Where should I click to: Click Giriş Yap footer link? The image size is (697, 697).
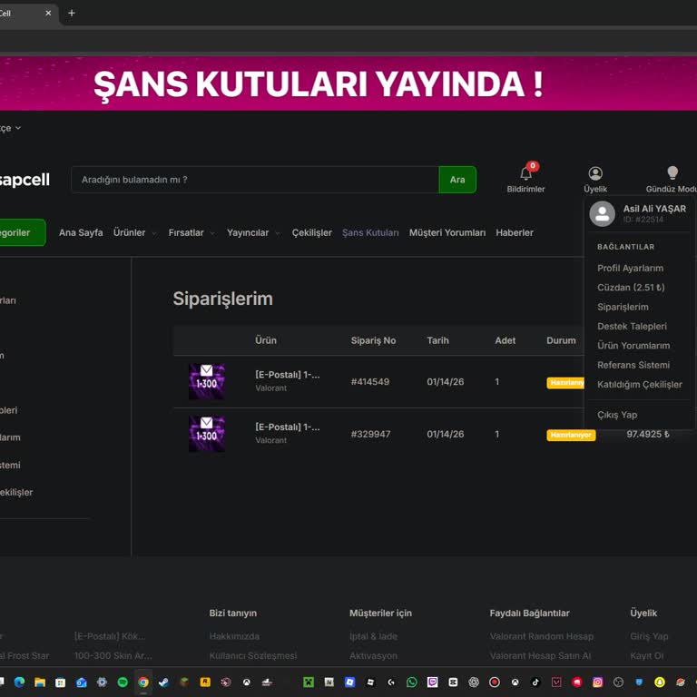(x=649, y=636)
